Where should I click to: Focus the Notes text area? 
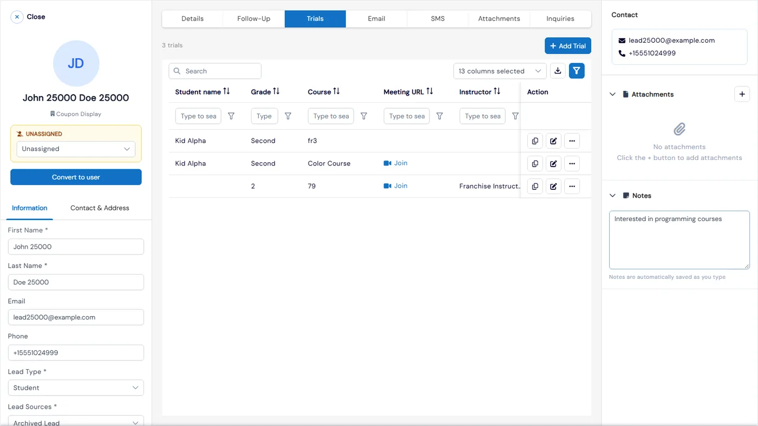pyautogui.click(x=679, y=240)
